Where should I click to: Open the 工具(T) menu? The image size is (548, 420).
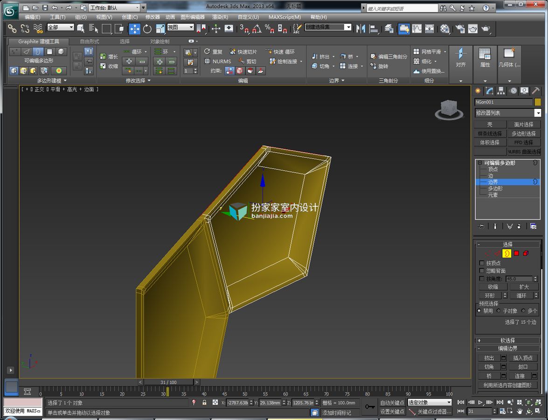coord(57,17)
